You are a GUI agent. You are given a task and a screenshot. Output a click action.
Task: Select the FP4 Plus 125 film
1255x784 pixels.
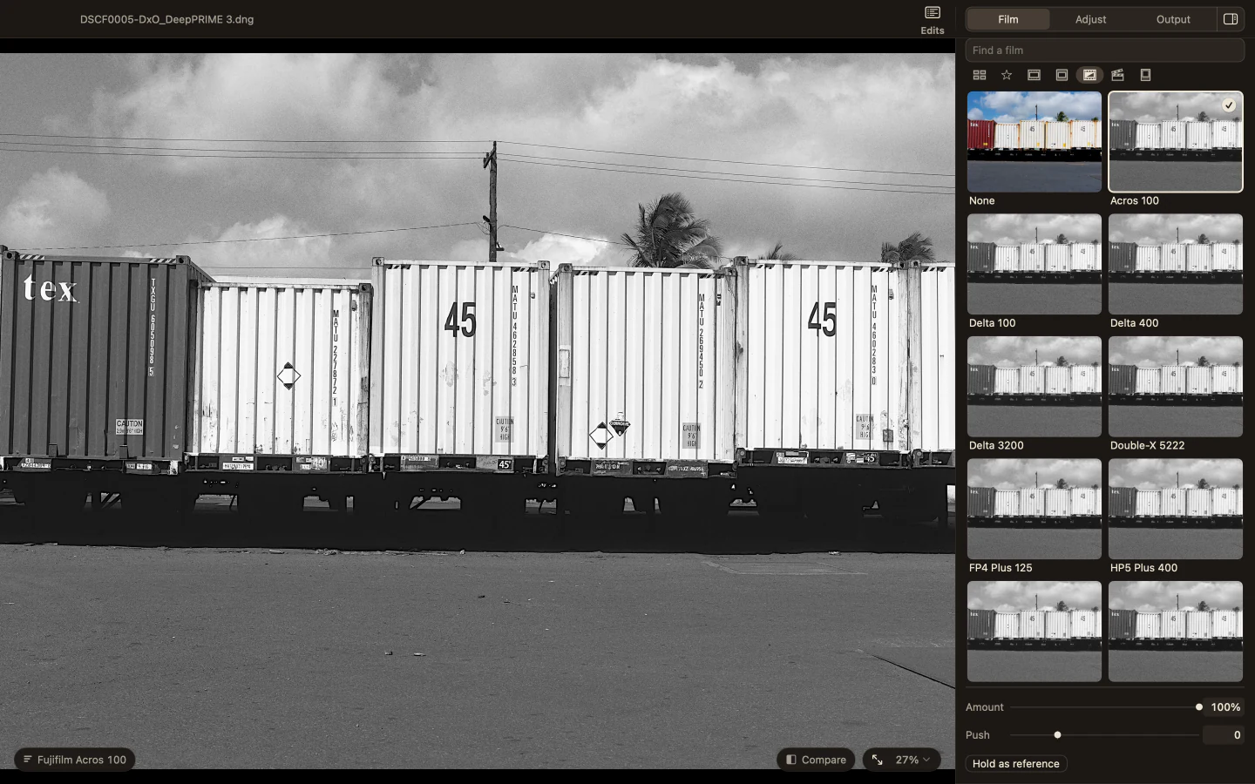(x=1035, y=509)
